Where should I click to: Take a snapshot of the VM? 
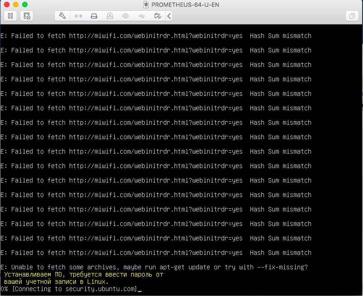pos(27,16)
